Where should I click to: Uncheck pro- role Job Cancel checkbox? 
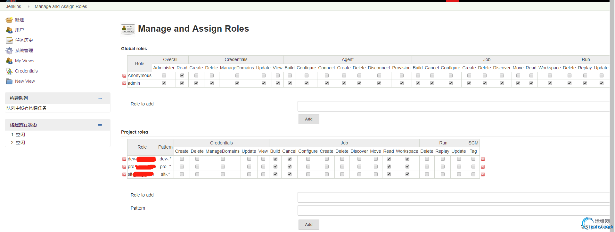tap(290, 166)
